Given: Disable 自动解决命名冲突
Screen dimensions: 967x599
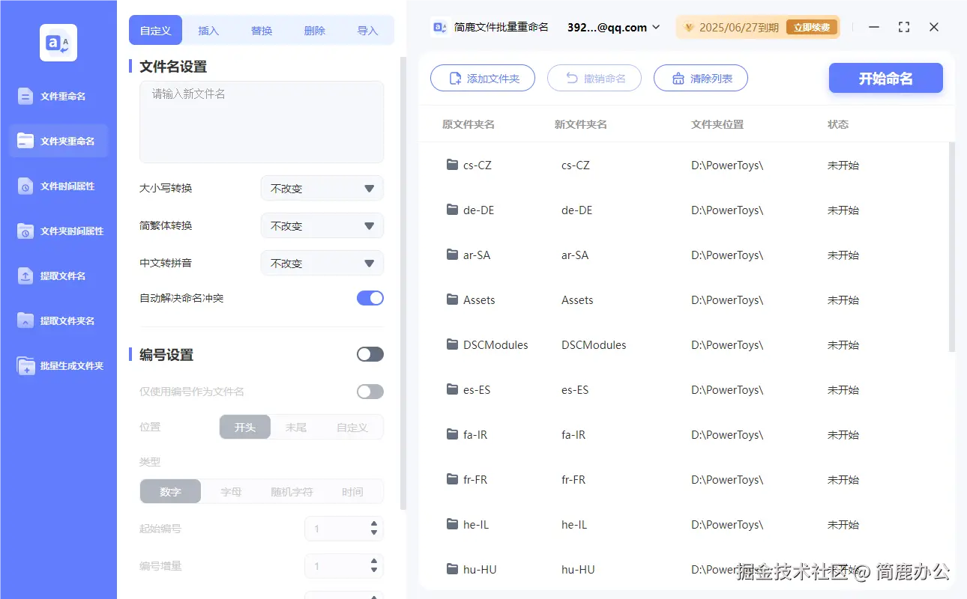Looking at the screenshot, I should pyautogui.click(x=370, y=297).
